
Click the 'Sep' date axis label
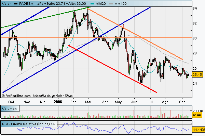182,102
